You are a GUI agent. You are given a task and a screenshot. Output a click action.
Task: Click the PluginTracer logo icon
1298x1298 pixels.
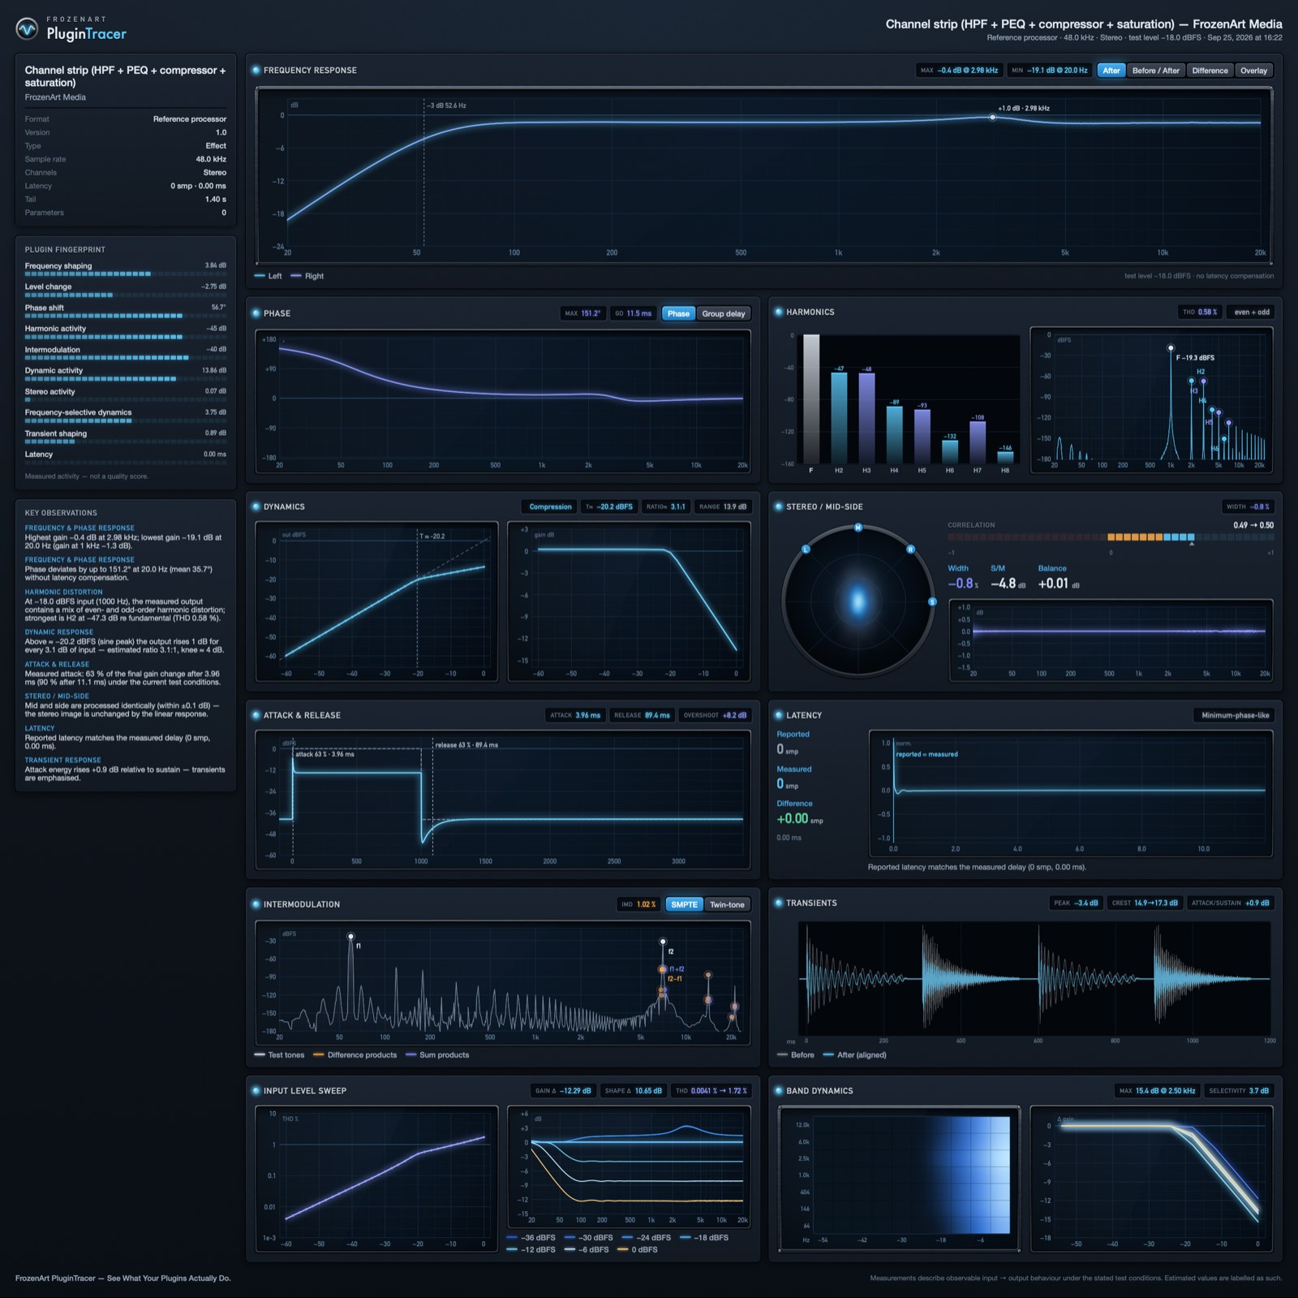(27, 29)
